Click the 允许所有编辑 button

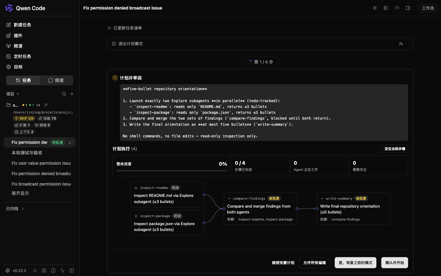click(315, 263)
